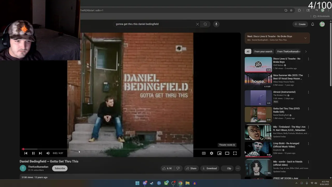Open Limp Bizkit Re-Arranged thumbnail
Image resolution: width=332 pixels, height=187 pixels.
pos(258,149)
